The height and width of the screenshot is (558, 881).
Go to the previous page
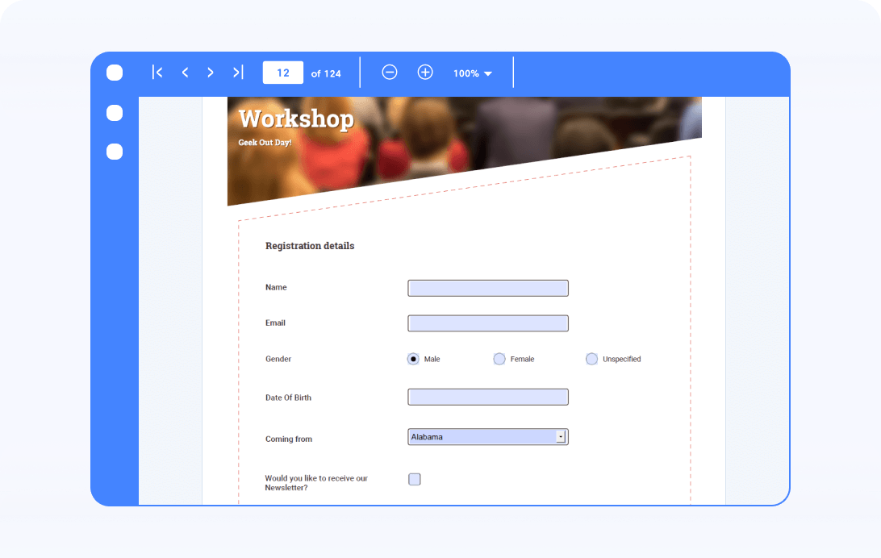[x=184, y=72]
